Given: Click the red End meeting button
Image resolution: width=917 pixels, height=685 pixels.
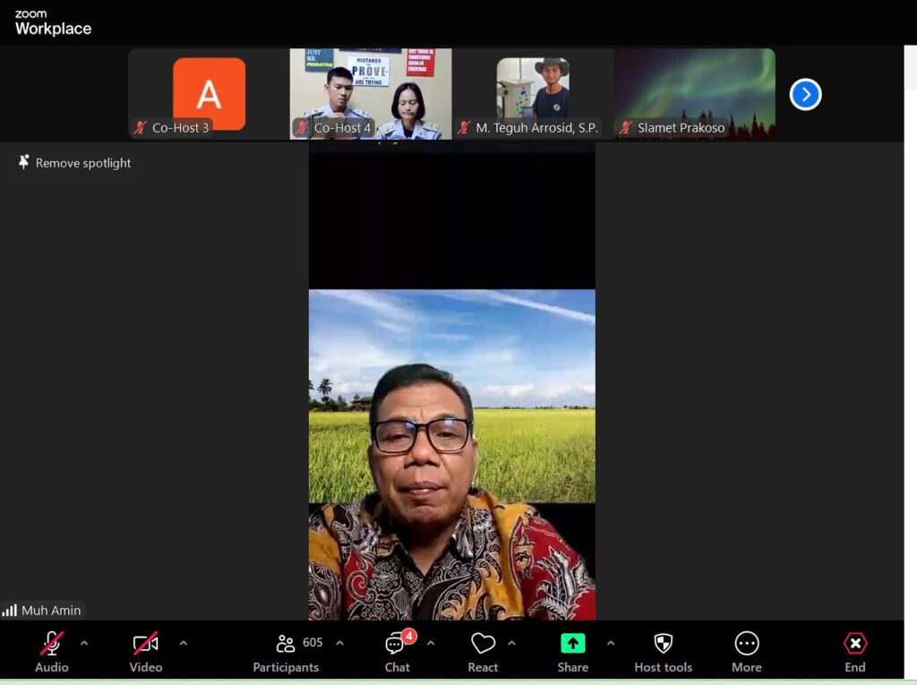Looking at the screenshot, I should pyautogui.click(x=854, y=645).
